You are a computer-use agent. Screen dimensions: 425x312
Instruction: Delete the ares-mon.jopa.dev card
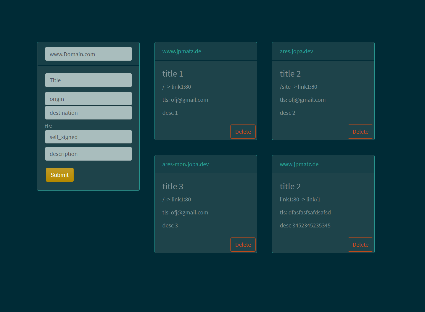[243, 245]
